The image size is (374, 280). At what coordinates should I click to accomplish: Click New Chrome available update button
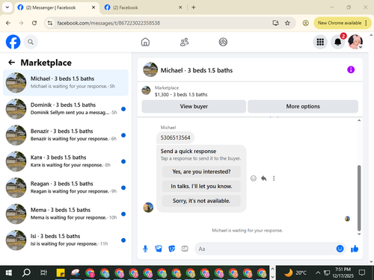tap(343, 23)
